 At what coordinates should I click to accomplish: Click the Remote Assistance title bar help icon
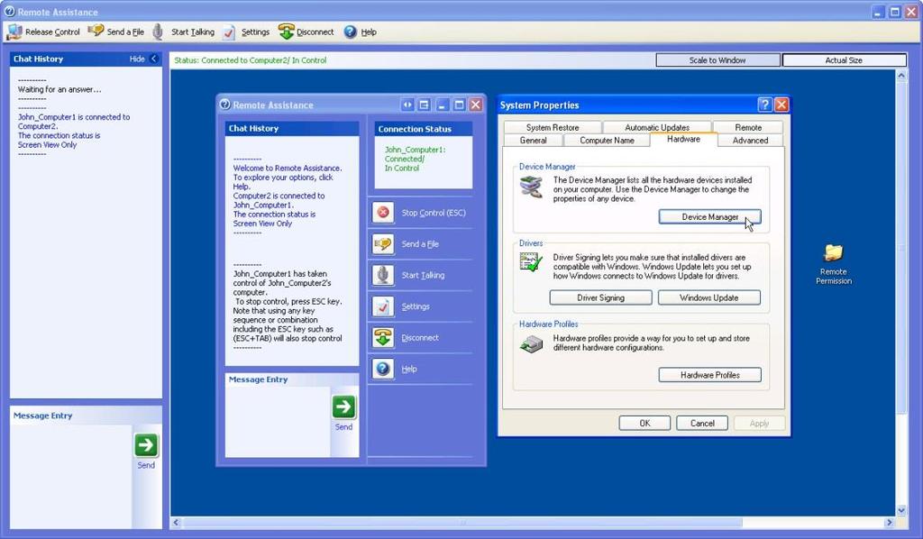click(9, 11)
